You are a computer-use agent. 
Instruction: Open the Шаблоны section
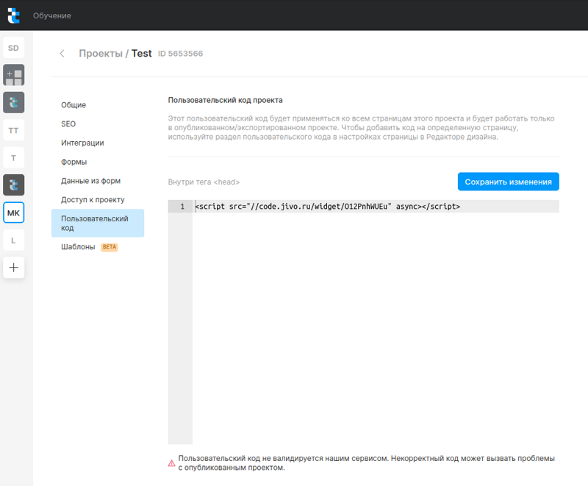(78, 247)
